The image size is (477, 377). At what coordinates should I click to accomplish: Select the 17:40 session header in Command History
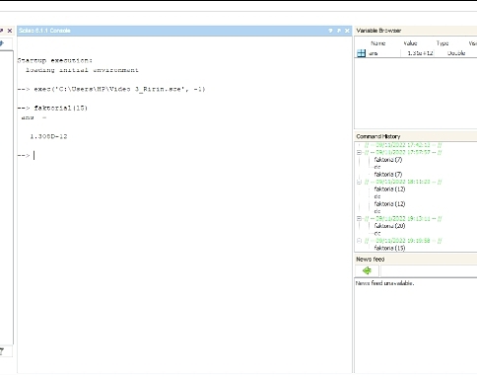pos(403,145)
